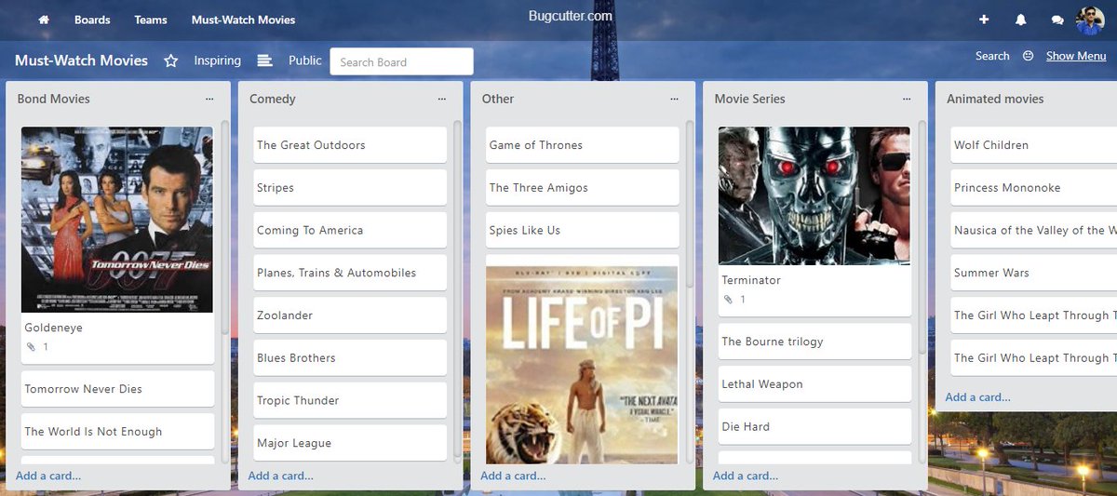Open the chat messages icon

(1057, 20)
